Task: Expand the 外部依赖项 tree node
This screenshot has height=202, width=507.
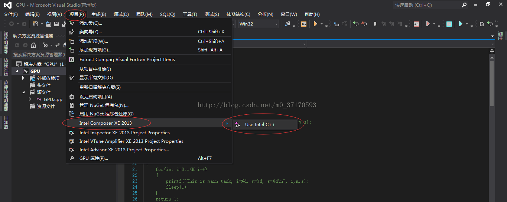Action: coord(23,78)
